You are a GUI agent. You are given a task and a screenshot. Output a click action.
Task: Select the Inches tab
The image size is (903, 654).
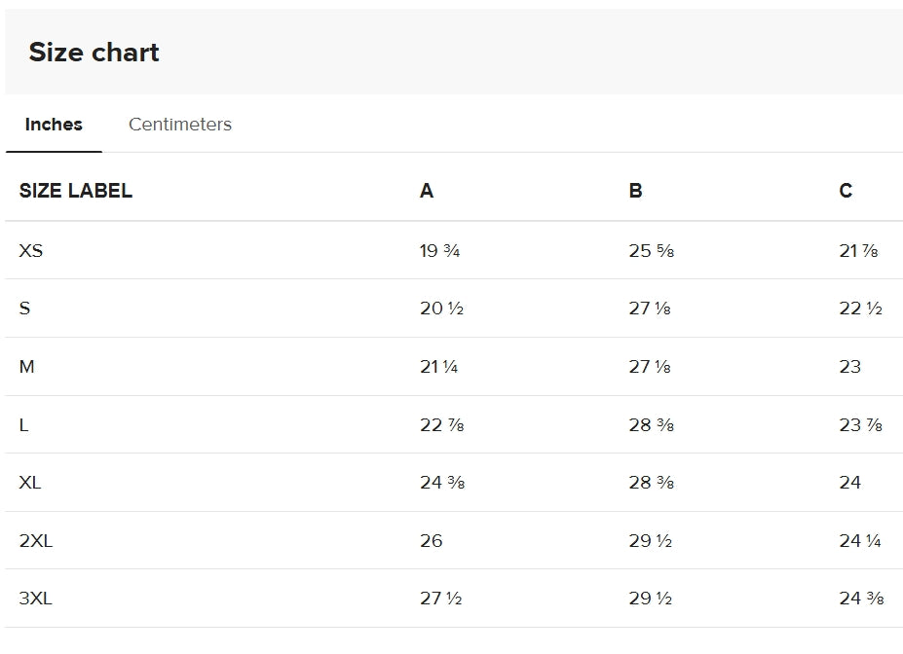pos(54,124)
